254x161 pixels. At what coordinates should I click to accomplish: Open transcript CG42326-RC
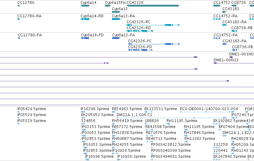[138, 22]
